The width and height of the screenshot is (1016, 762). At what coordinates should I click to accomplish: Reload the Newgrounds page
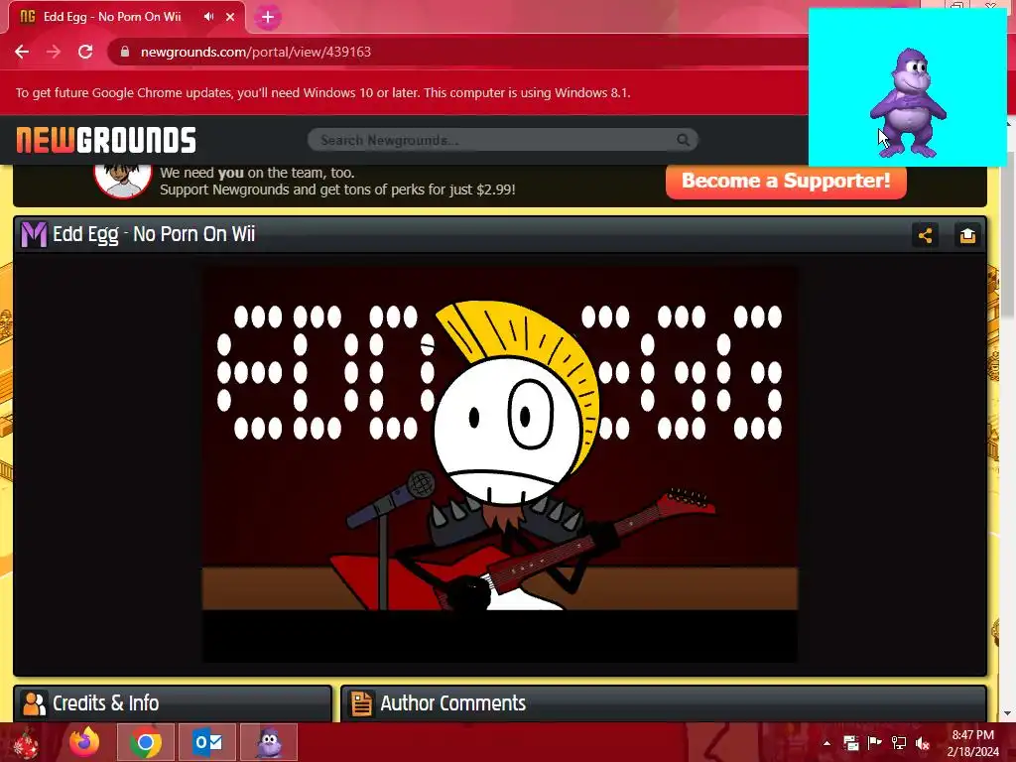[x=85, y=52]
